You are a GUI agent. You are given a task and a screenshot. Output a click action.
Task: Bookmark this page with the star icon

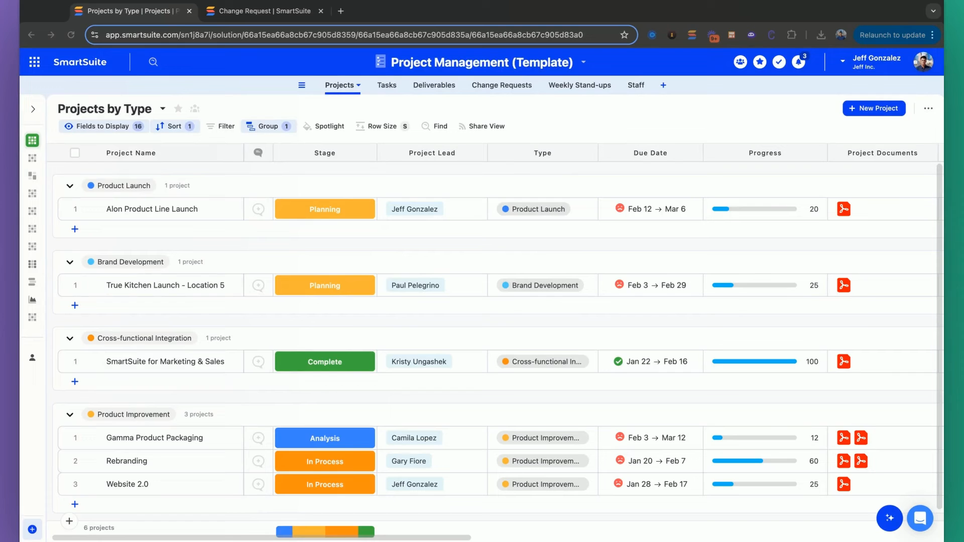coord(624,35)
